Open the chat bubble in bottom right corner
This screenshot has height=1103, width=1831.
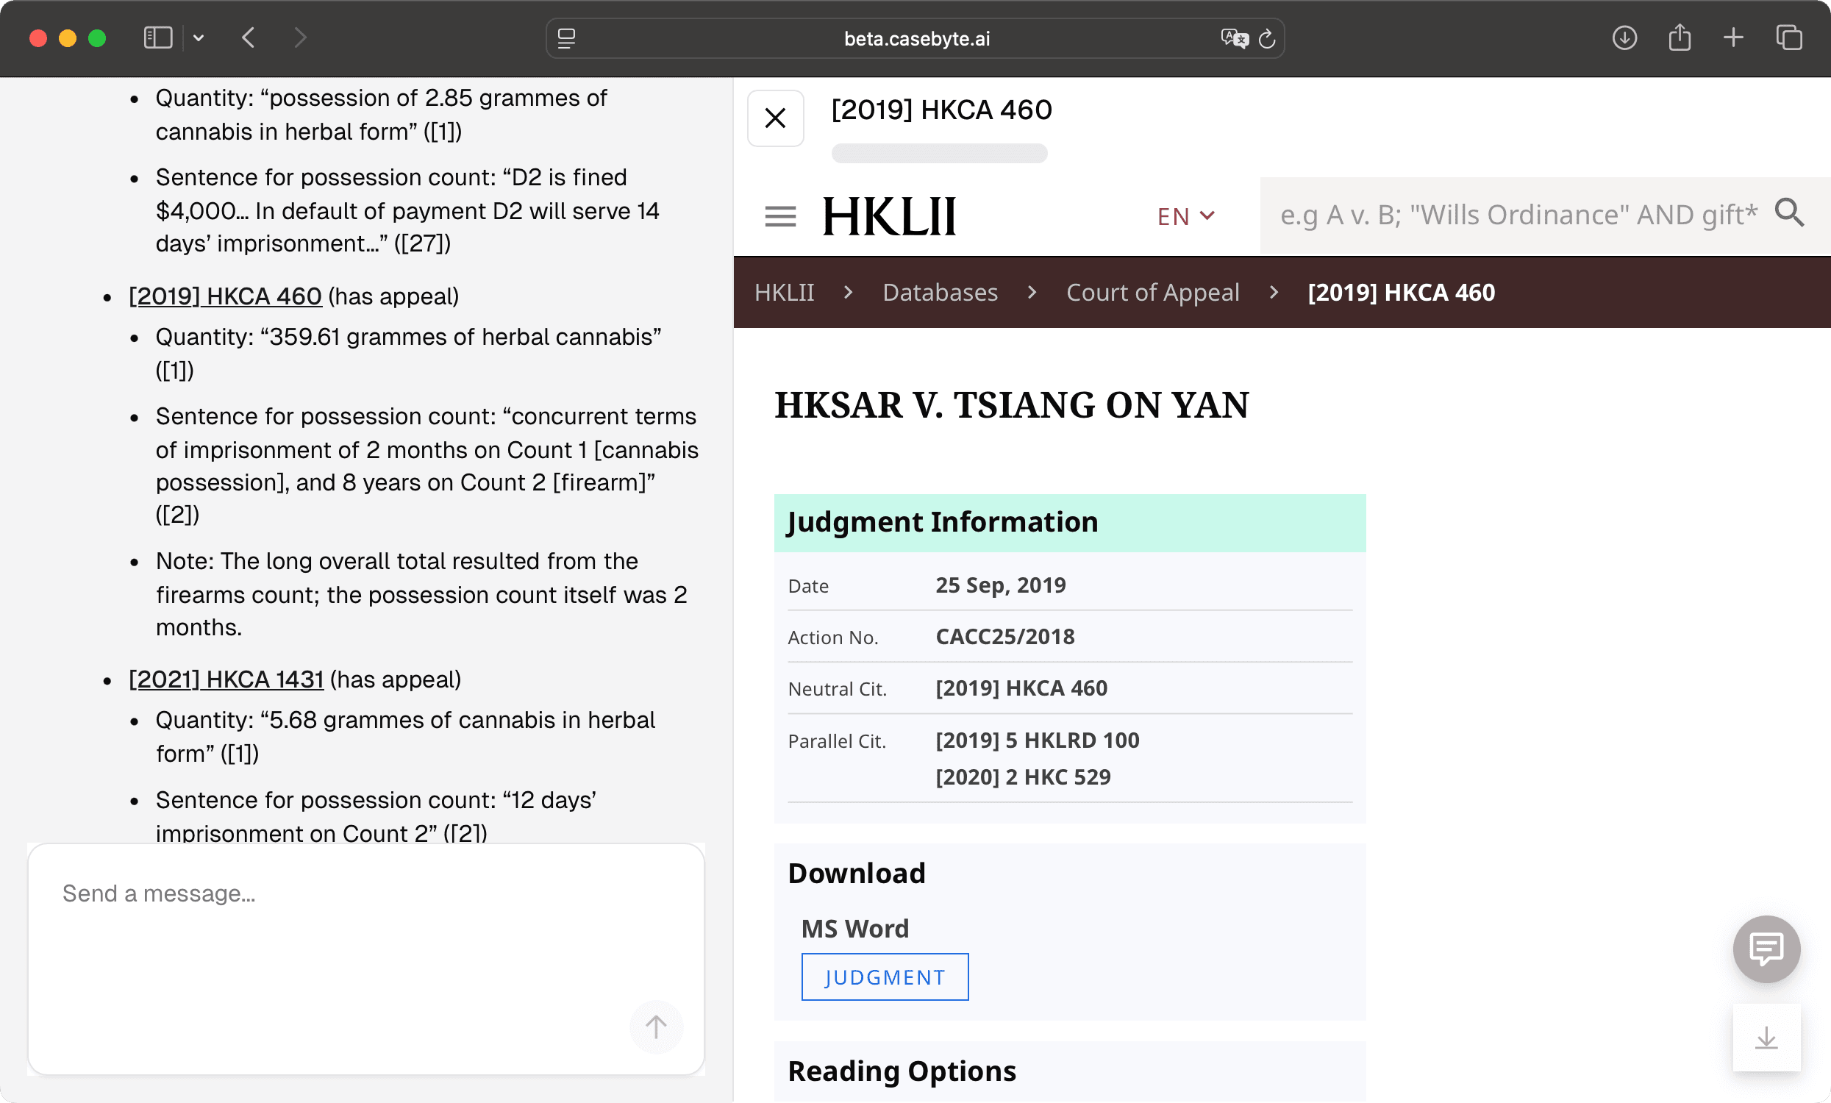1766,949
